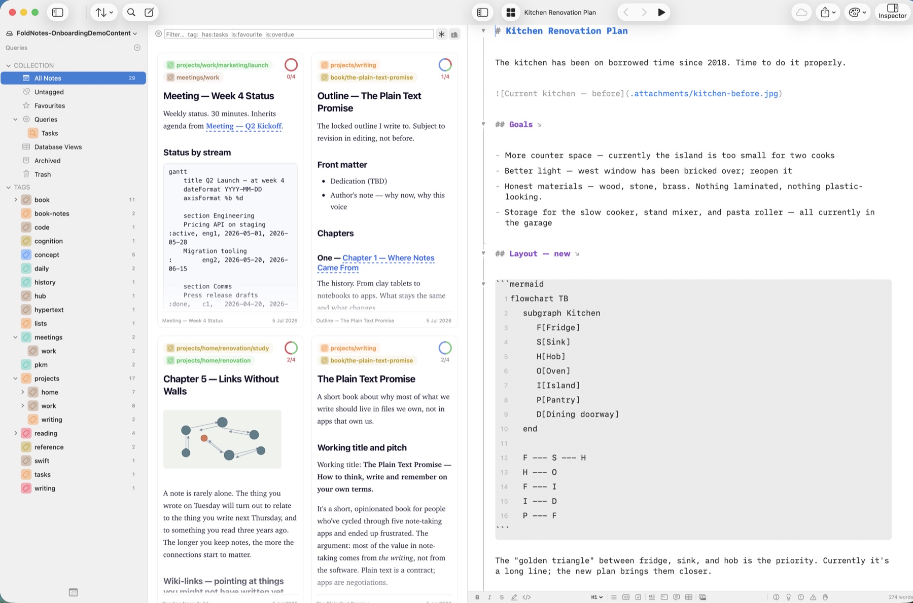Open the share menu dropdown

[x=828, y=13]
